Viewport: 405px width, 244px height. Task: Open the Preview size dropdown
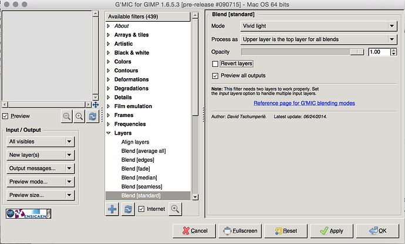(41, 195)
